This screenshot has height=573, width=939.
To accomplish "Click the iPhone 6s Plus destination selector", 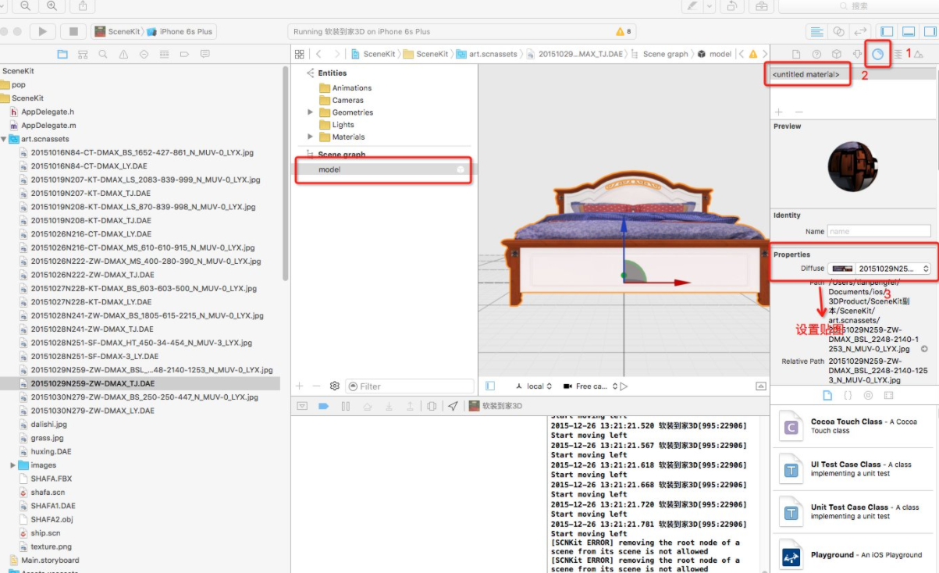I will pyautogui.click(x=185, y=31).
